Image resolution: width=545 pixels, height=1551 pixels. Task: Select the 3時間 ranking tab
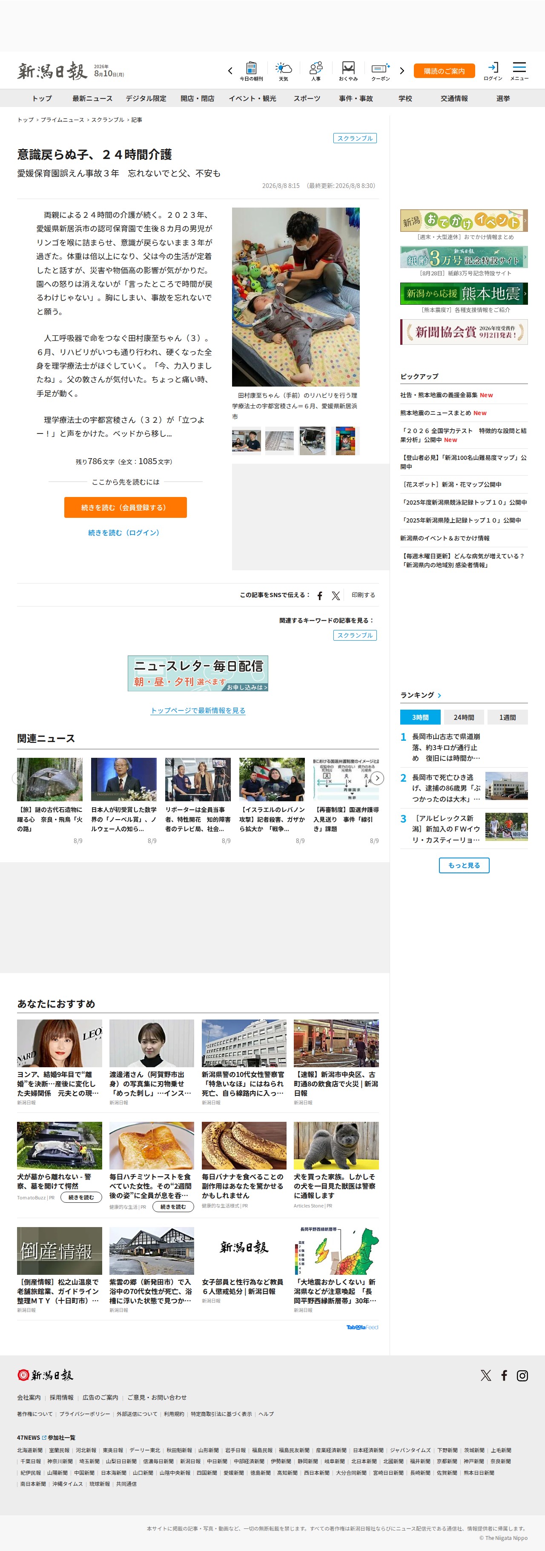[420, 717]
